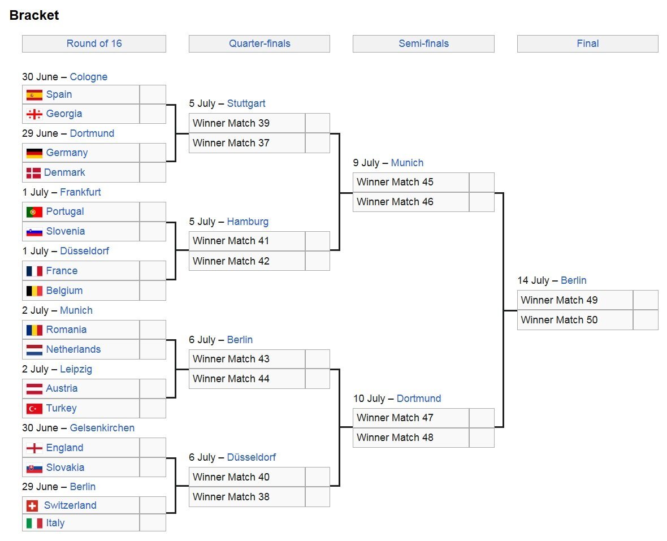Click the Belgium flag icon
This screenshot has width=667, height=541.
point(34,291)
